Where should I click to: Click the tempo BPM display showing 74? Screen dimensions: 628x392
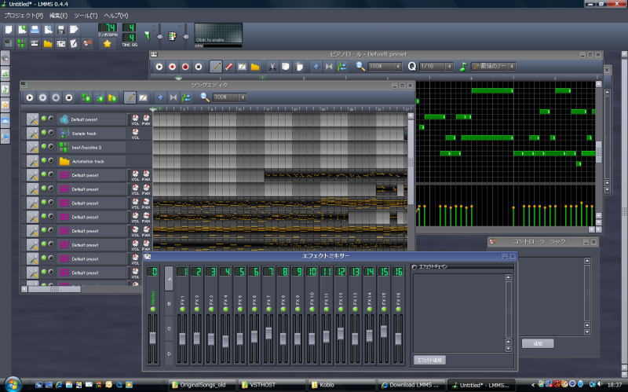point(108,27)
